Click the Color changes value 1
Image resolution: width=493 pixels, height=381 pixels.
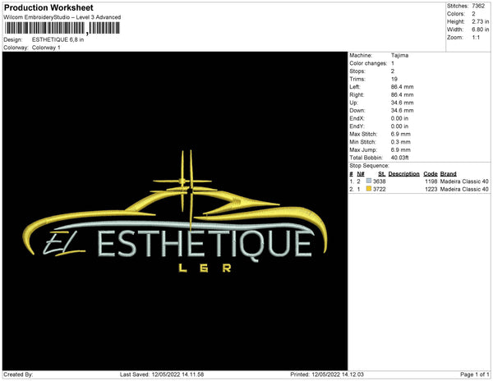393,63
